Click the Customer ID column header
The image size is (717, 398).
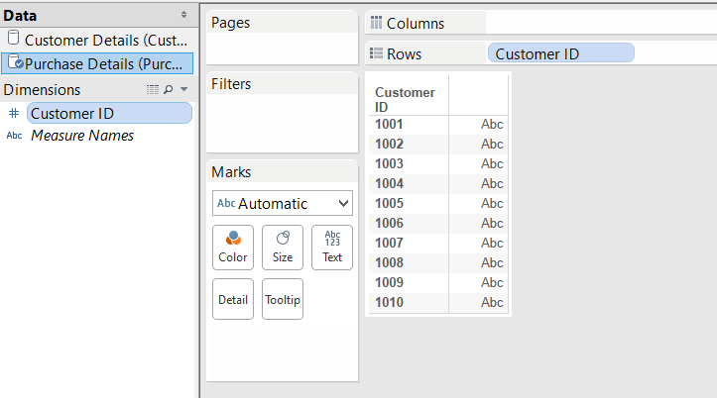click(405, 99)
